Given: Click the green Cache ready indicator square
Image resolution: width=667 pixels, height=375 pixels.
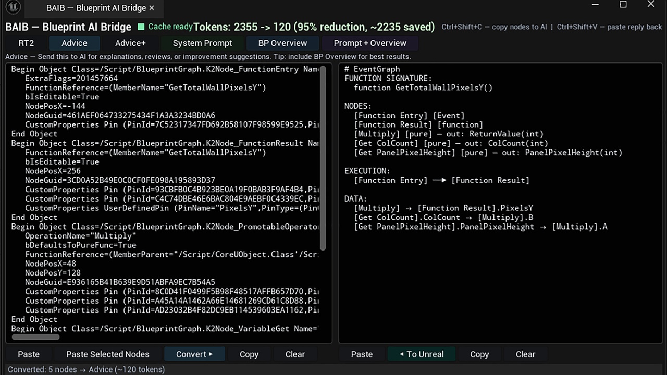Looking at the screenshot, I should coord(141,27).
